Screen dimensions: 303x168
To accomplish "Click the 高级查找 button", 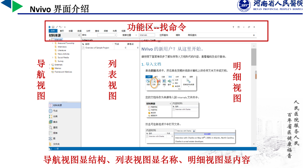I will pyautogui.click(x=192, y=35).
